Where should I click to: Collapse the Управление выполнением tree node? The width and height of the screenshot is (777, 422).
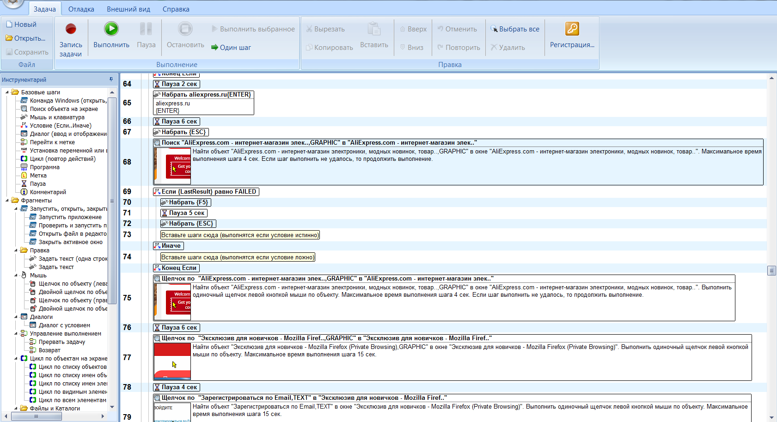click(x=16, y=334)
